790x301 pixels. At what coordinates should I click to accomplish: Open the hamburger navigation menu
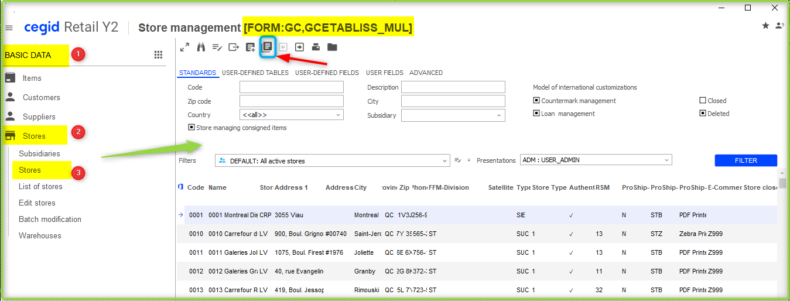click(9, 28)
